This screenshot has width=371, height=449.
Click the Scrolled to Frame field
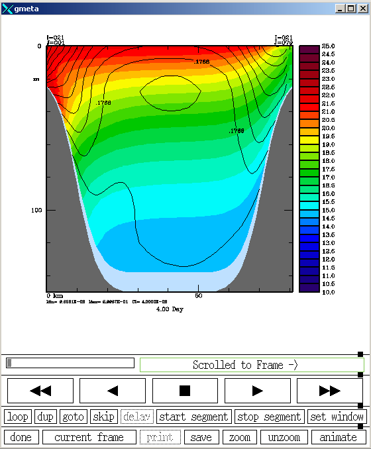pyautogui.click(x=252, y=365)
